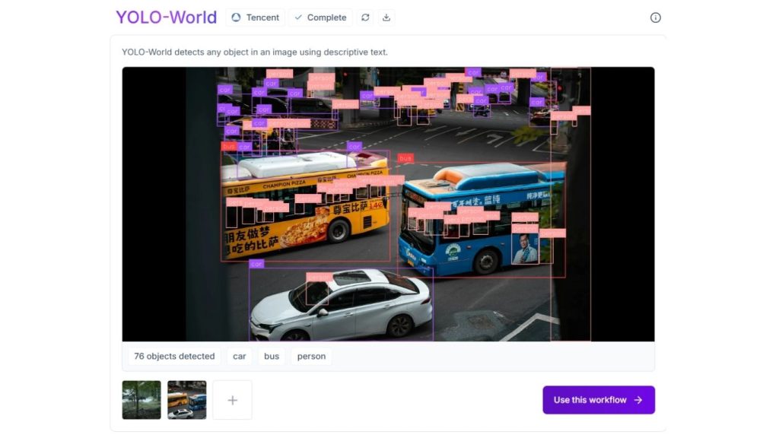Toggle the bus detection label chip
The image size is (779, 438).
point(271,356)
